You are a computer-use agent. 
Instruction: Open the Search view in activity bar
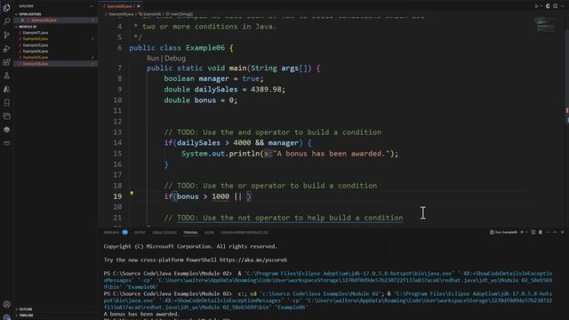(6, 21)
